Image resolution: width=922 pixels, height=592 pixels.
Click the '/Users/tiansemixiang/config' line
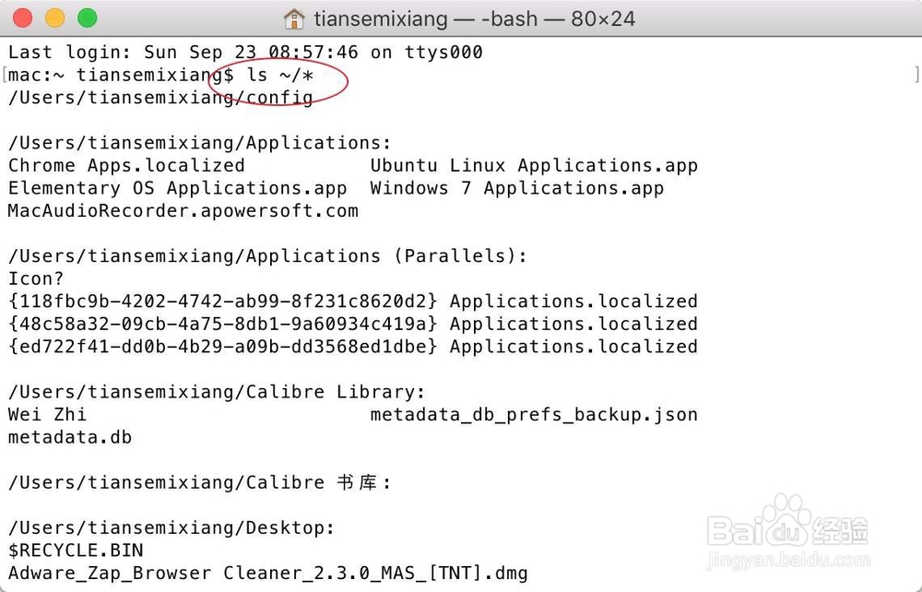(160, 98)
